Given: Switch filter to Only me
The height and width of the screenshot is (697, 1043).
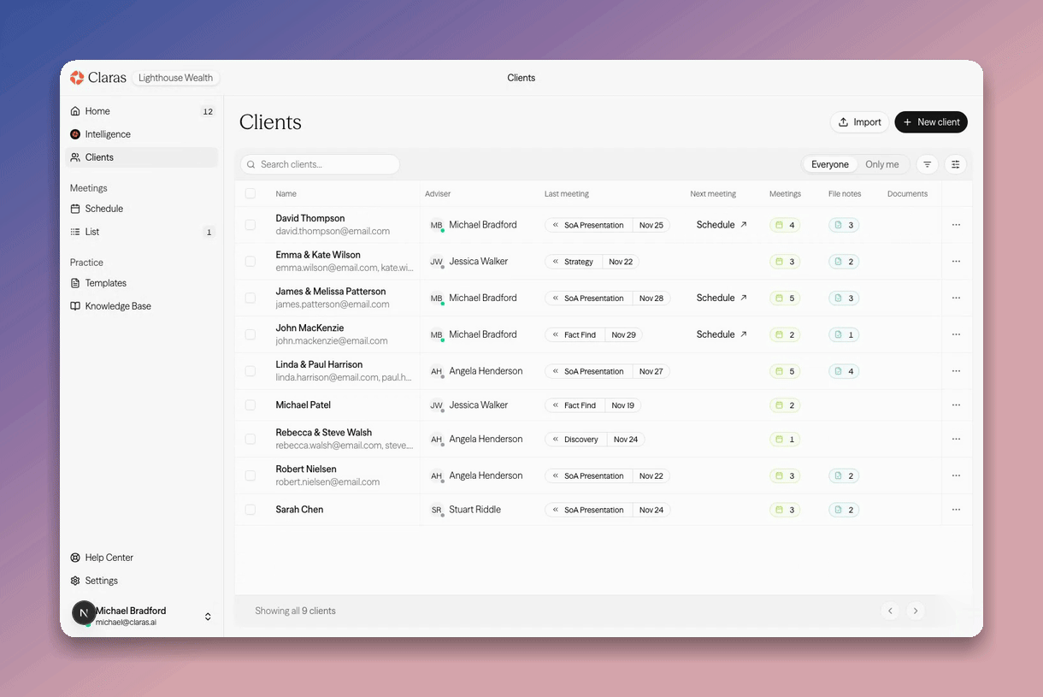Looking at the screenshot, I should [882, 164].
